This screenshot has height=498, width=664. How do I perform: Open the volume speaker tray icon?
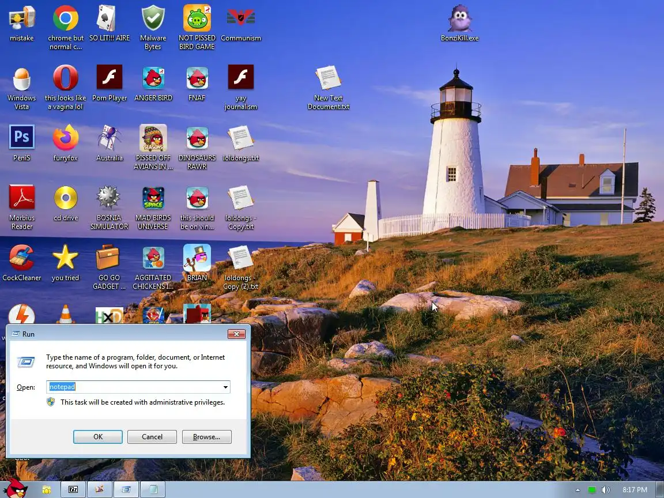[606, 490]
